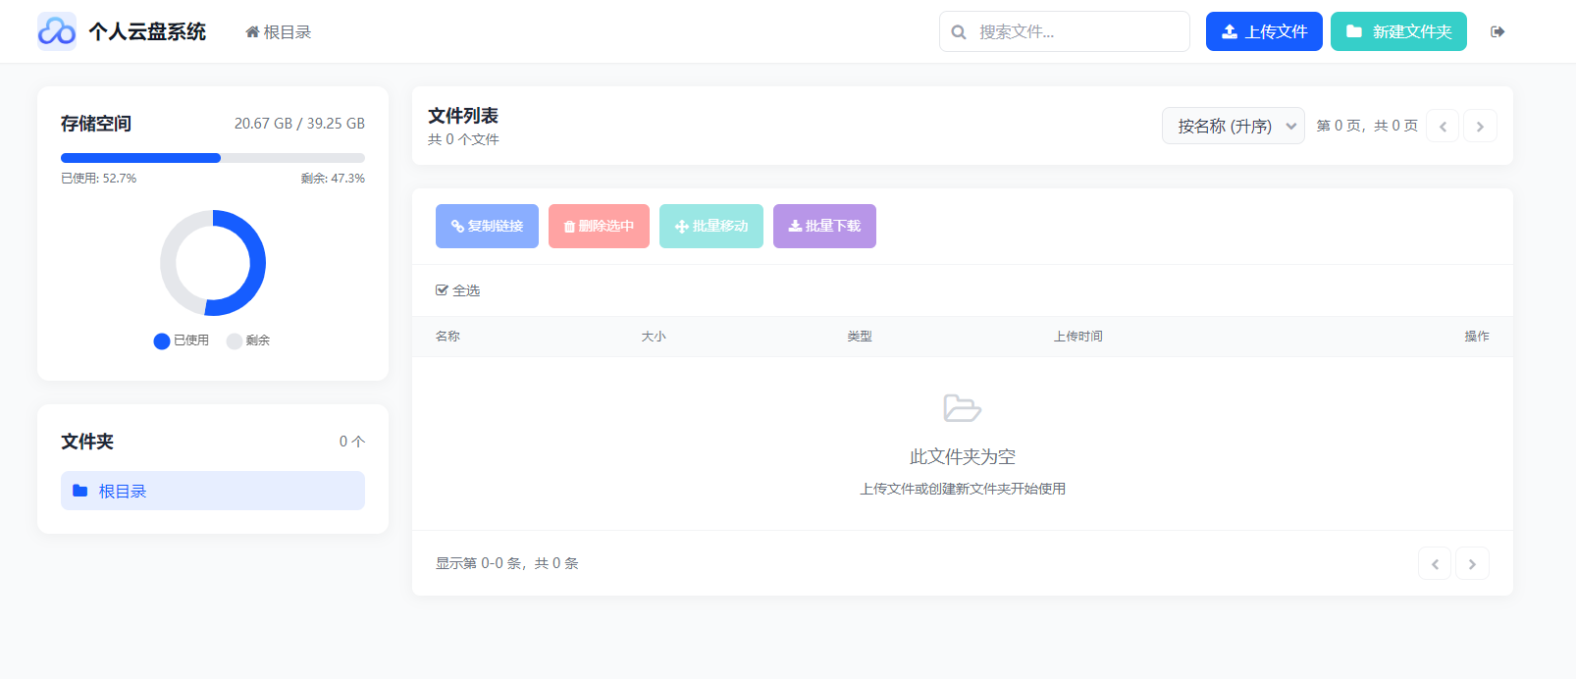
Task: Click the 文件夹 panel heading
Action: click(x=87, y=442)
